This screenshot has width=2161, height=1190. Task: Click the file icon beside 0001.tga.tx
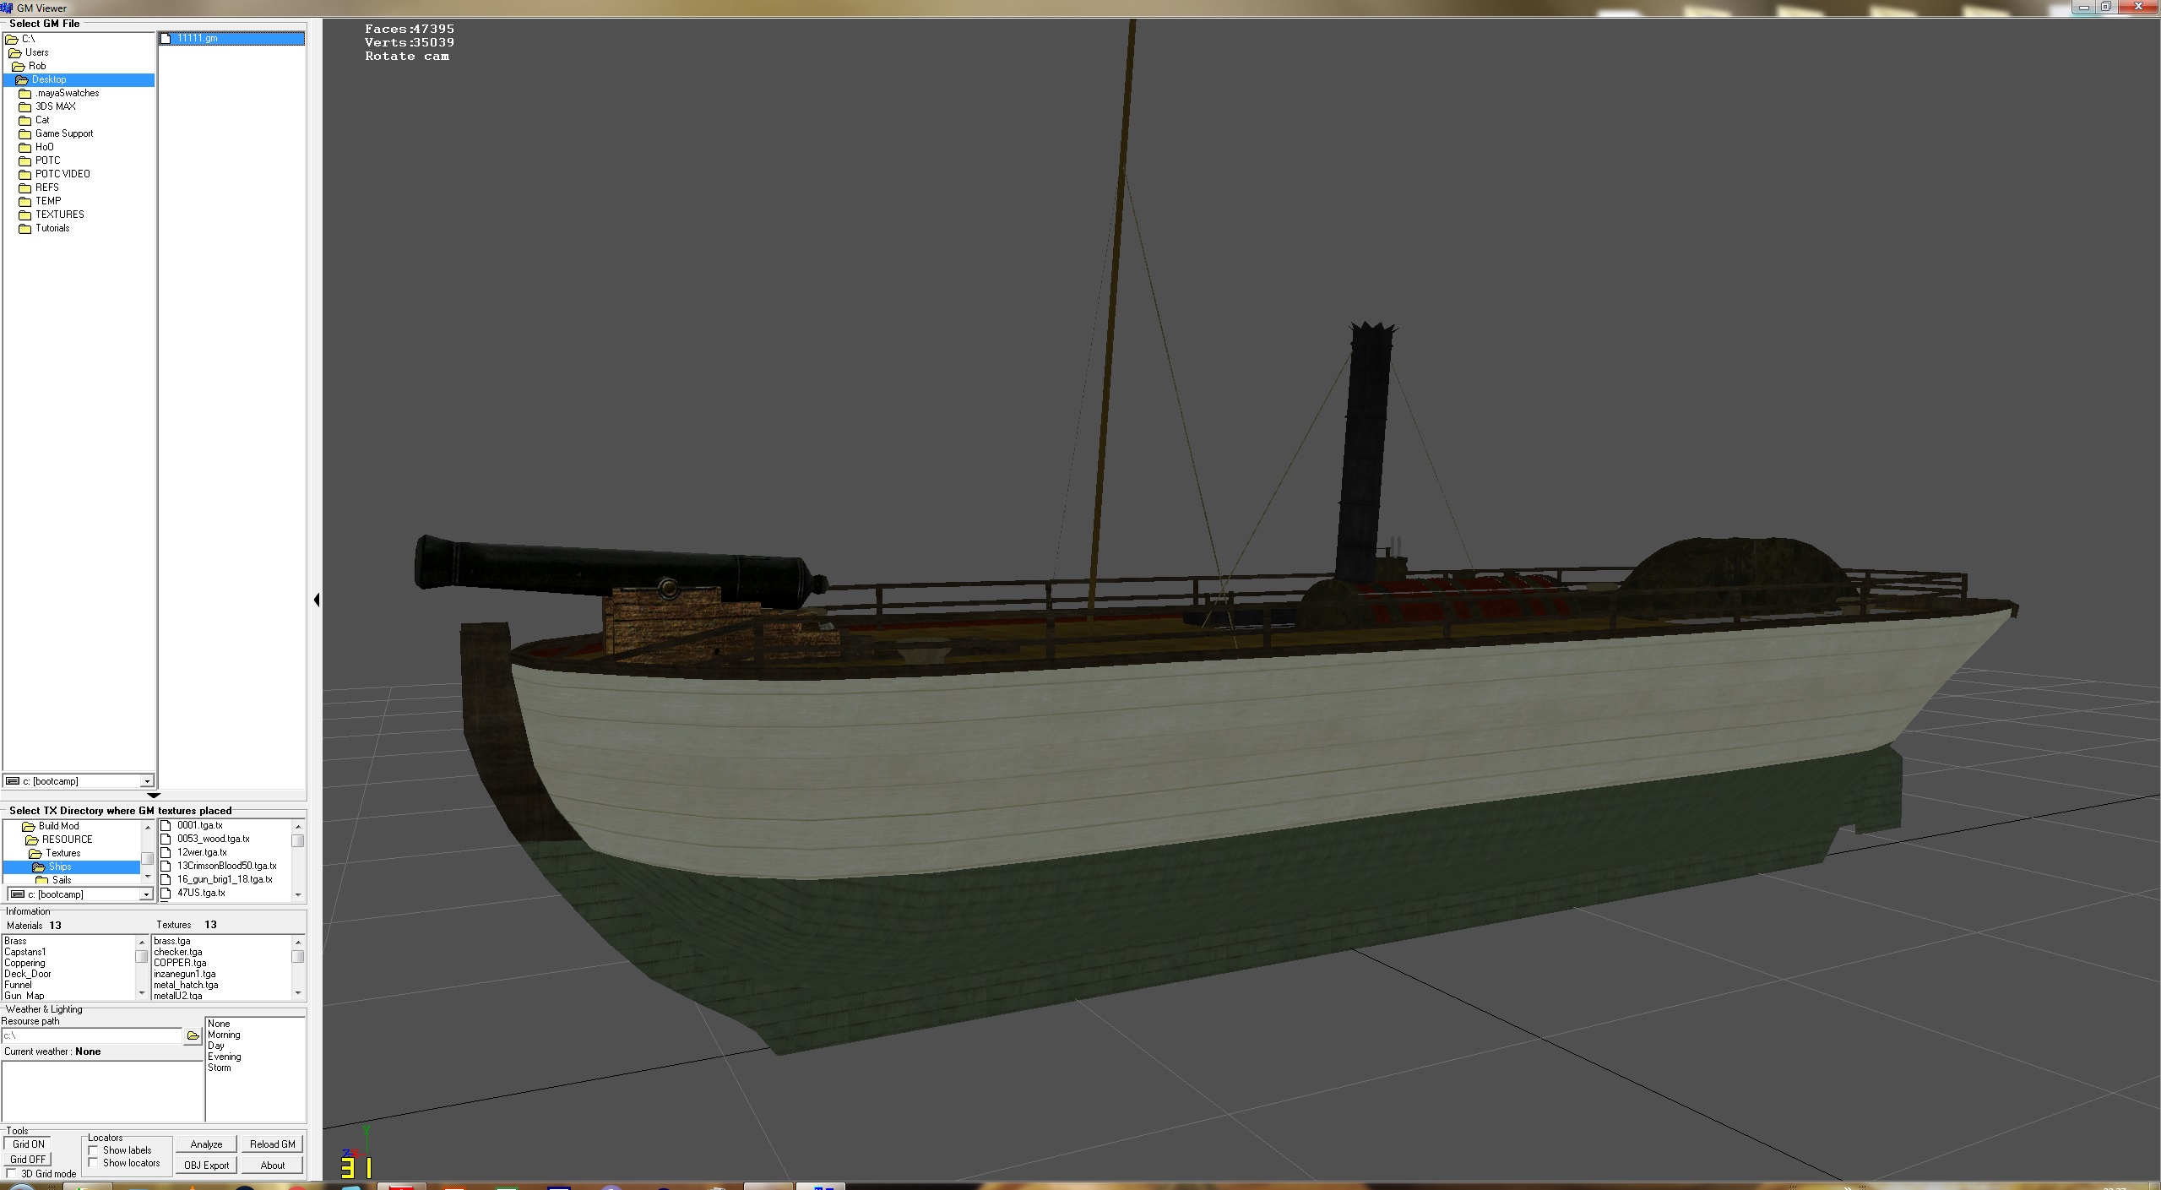pyautogui.click(x=166, y=825)
